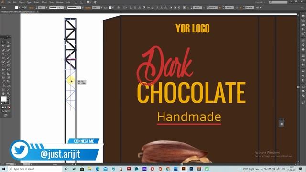Screen dimensions: 306x172
Task: Select the Column Graph tool
Action: point(8,86)
